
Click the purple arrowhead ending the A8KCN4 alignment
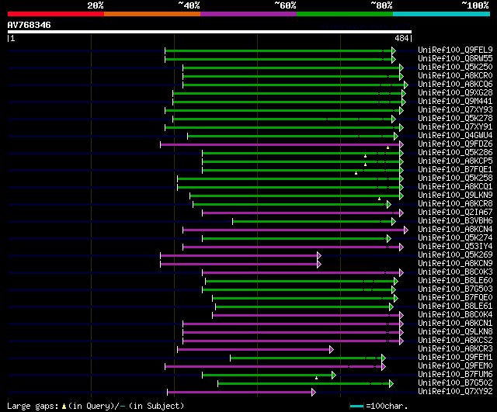click(x=406, y=230)
